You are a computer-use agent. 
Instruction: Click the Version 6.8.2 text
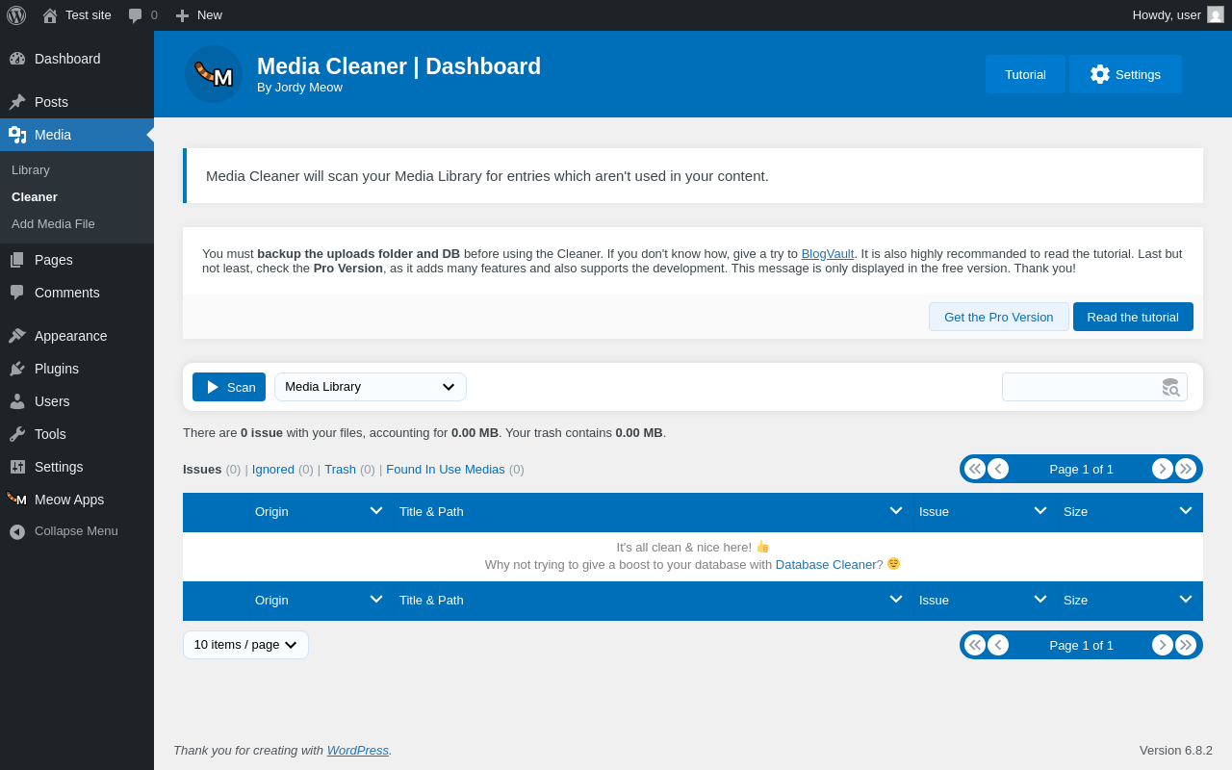(1176, 750)
